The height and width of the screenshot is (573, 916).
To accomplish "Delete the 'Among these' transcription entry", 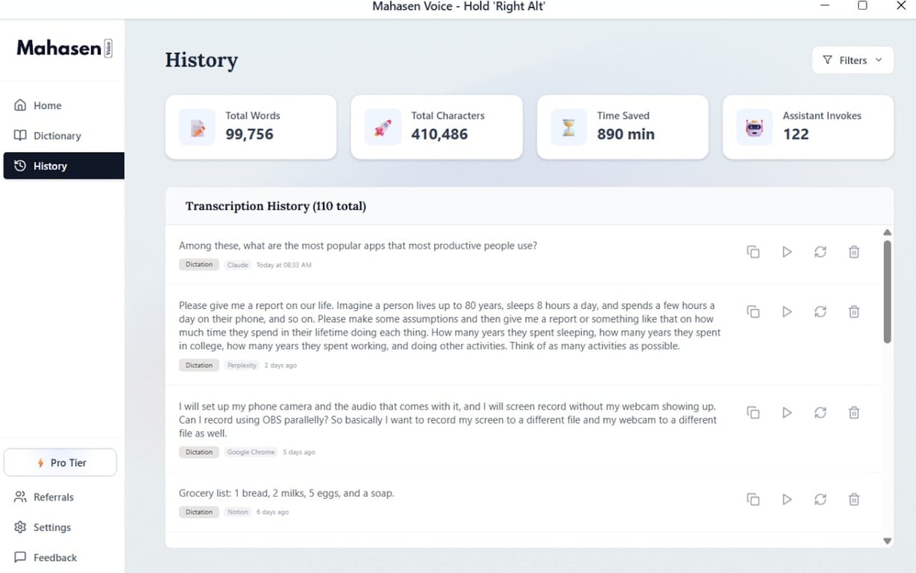I will [854, 252].
